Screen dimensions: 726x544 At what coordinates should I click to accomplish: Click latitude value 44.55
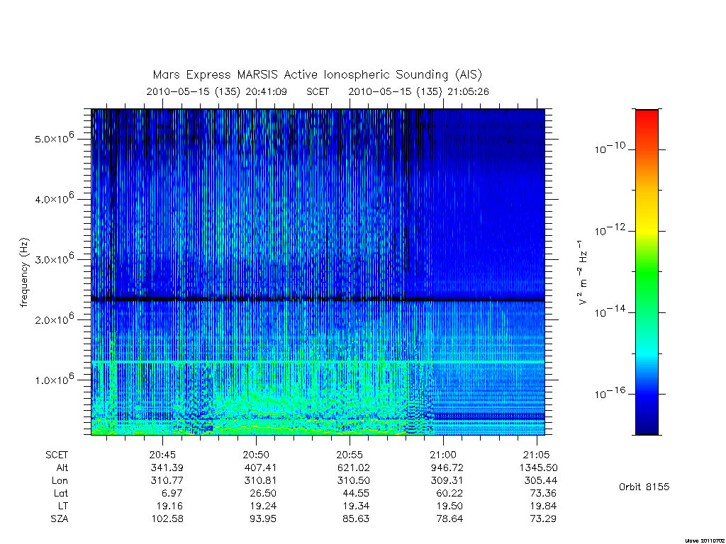[x=356, y=493]
